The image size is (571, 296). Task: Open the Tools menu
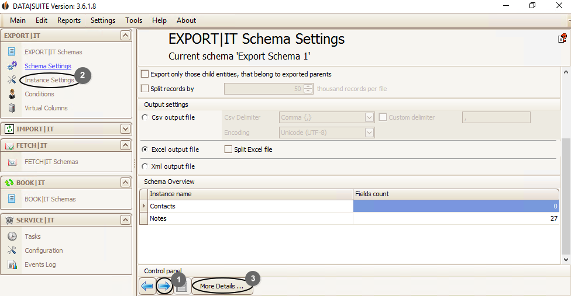point(133,20)
